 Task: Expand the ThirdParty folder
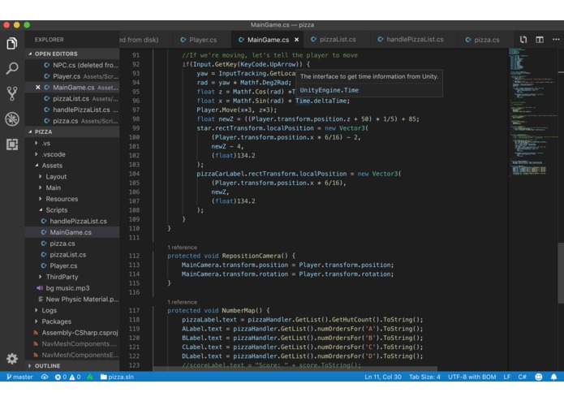(72, 277)
